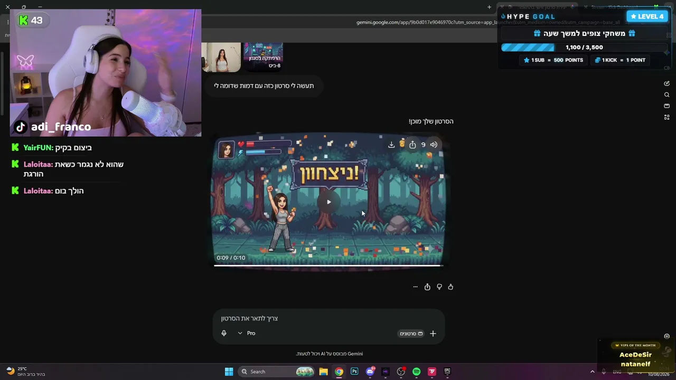Click the AceDeSir VIP name

[x=635, y=355]
